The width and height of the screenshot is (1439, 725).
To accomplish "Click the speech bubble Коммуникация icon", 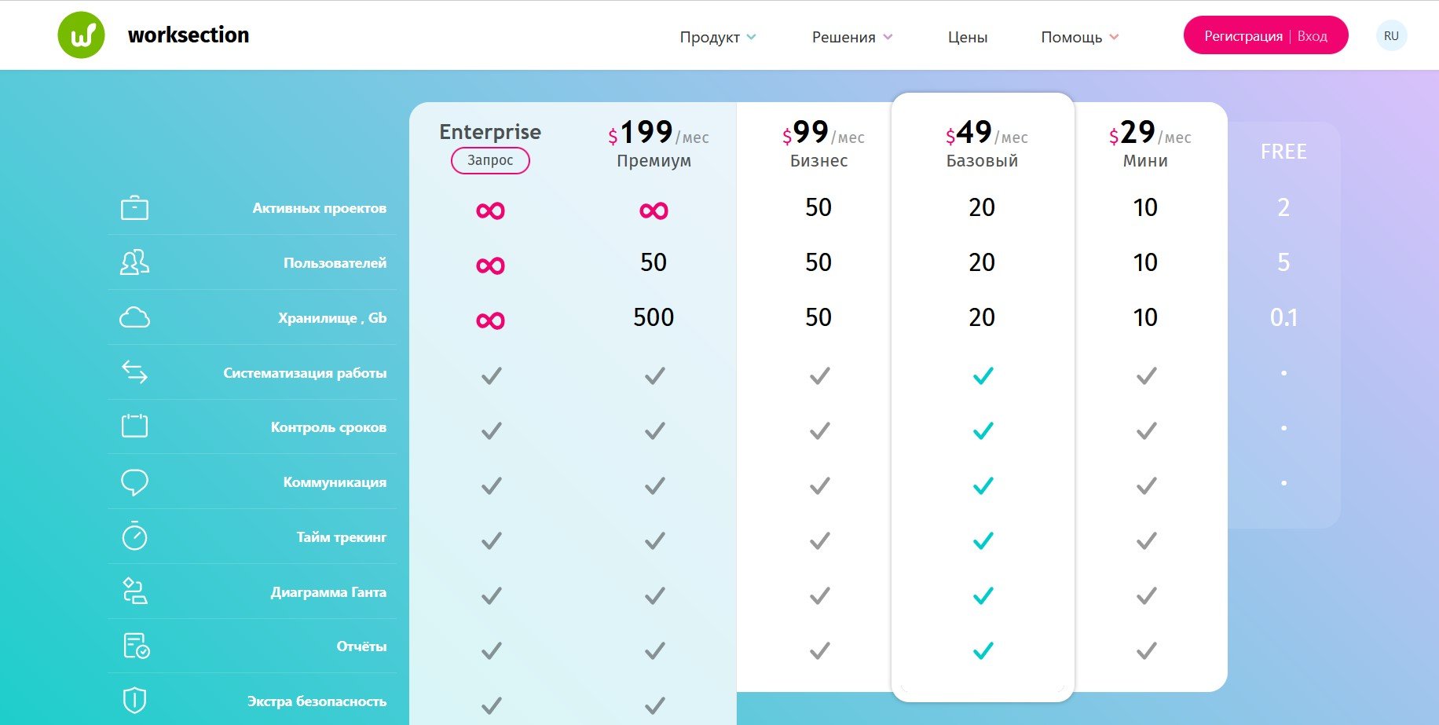I will [134, 482].
